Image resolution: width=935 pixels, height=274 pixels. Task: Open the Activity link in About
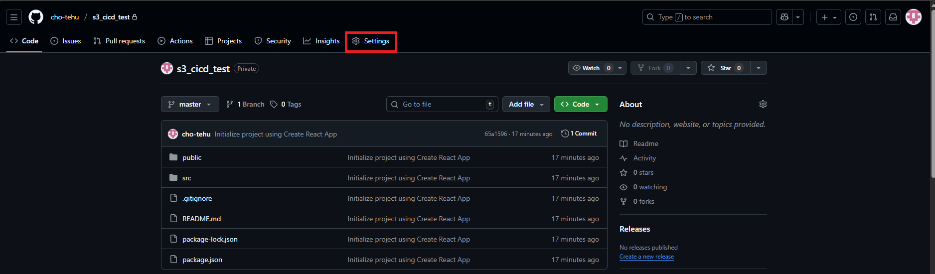click(x=638, y=158)
